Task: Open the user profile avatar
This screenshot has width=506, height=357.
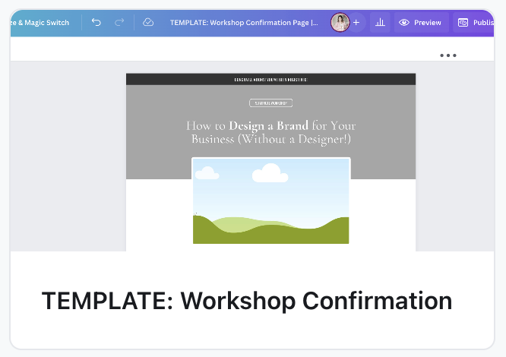Action: click(x=340, y=23)
